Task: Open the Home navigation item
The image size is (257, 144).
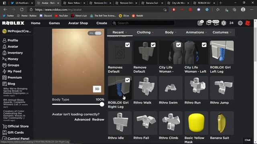Action: tap(36, 23)
